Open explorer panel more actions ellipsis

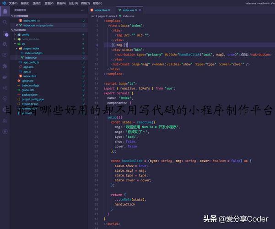tap(83, 10)
